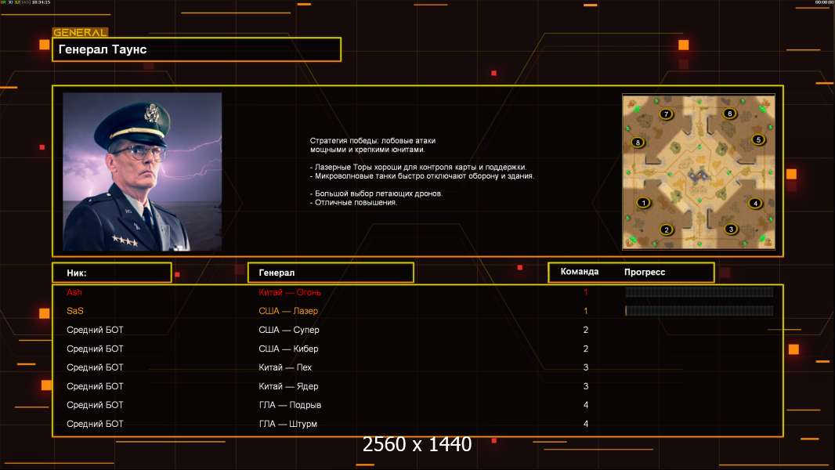Select start position 2 on the minimap
This screenshot has height=470, width=835.
point(666,230)
